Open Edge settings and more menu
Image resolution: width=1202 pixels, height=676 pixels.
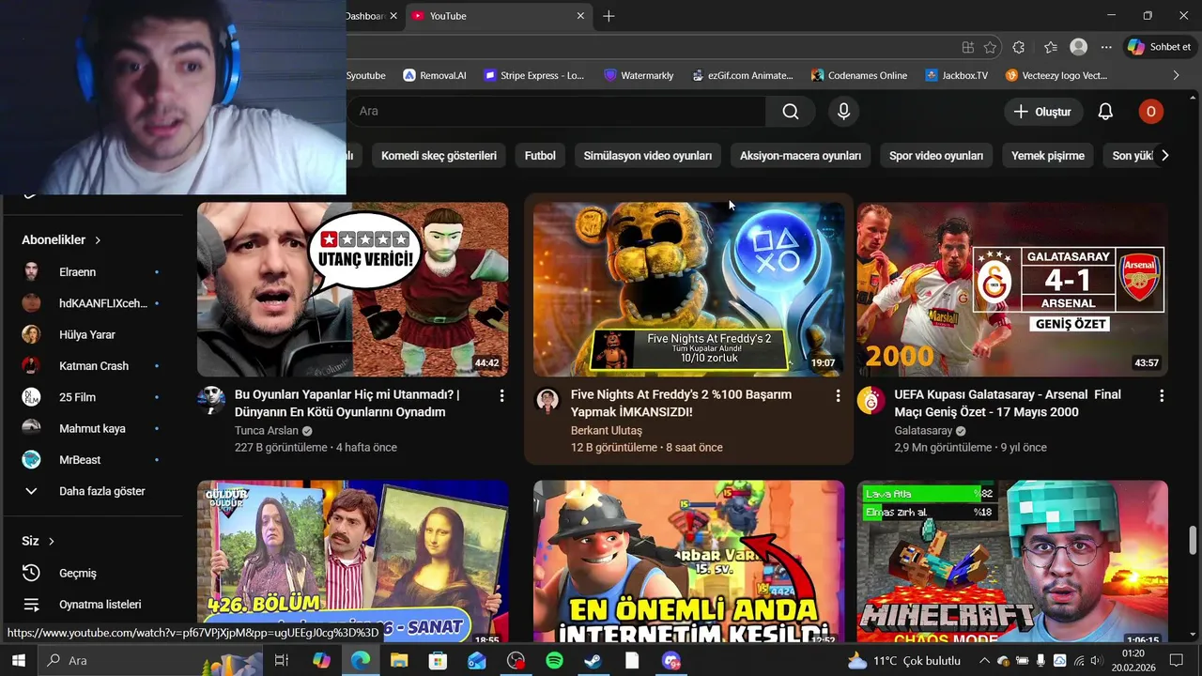tap(1106, 47)
